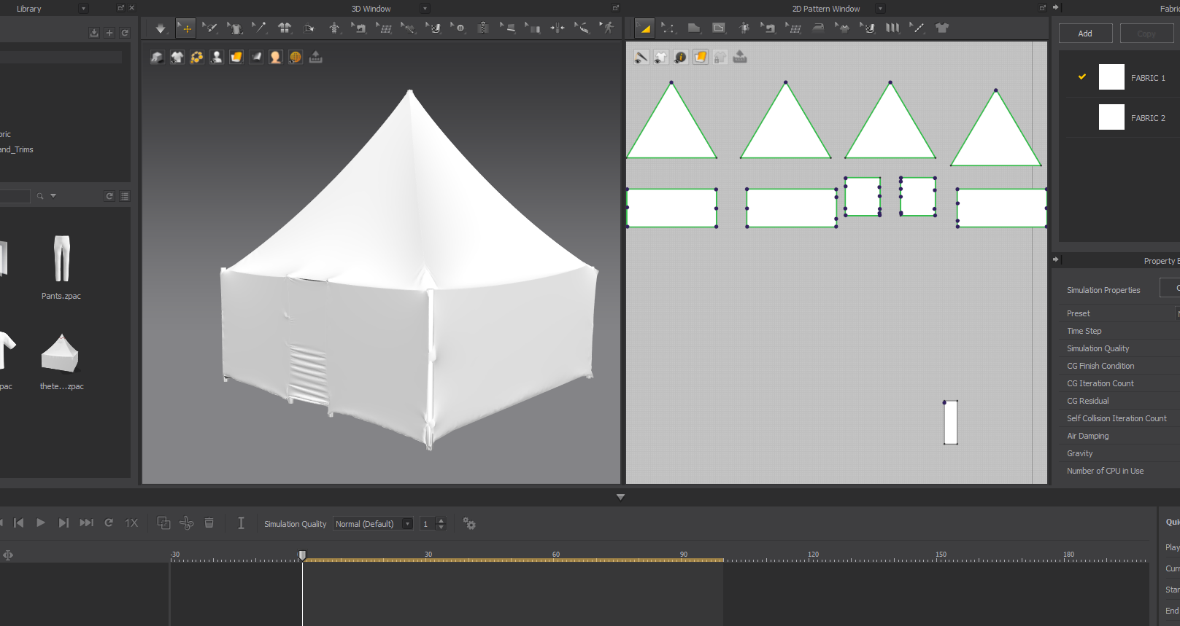Open simulation gear settings icon

click(469, 524)
